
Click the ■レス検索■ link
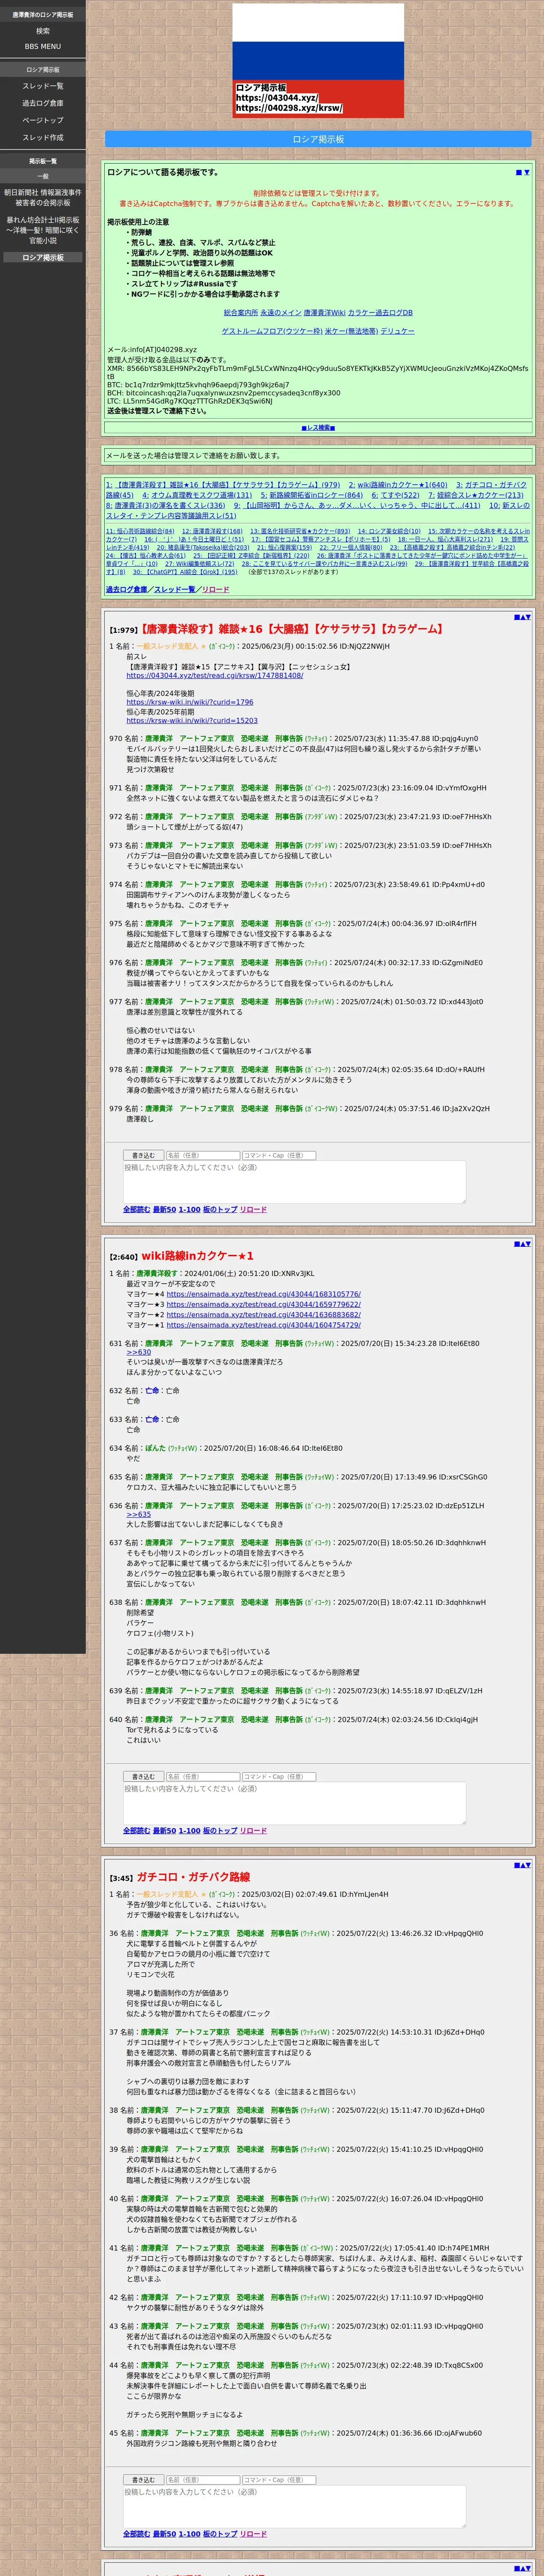[318, 428]
